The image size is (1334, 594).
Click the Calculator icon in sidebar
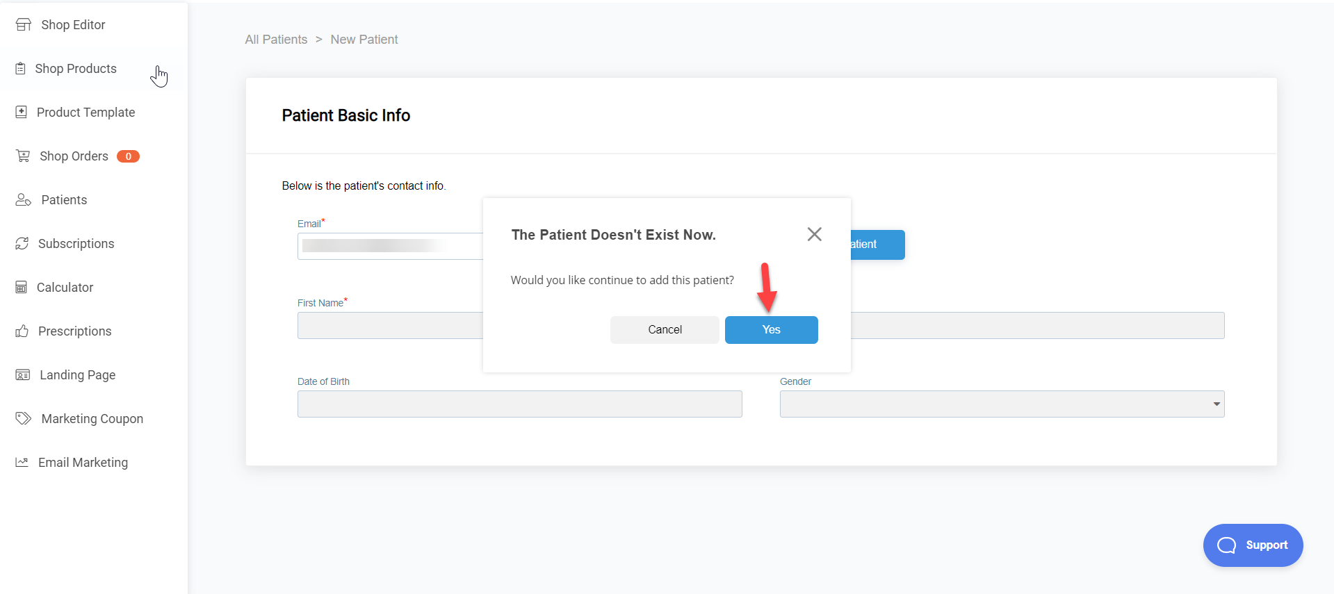click(x=22, y=288)
